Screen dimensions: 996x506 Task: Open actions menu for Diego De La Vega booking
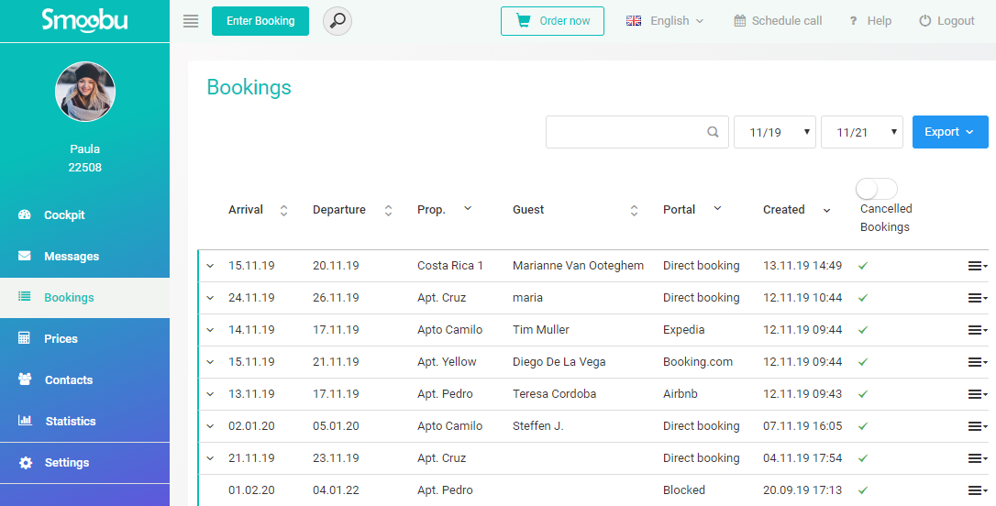pyautogui.click(x=977, y=362)
